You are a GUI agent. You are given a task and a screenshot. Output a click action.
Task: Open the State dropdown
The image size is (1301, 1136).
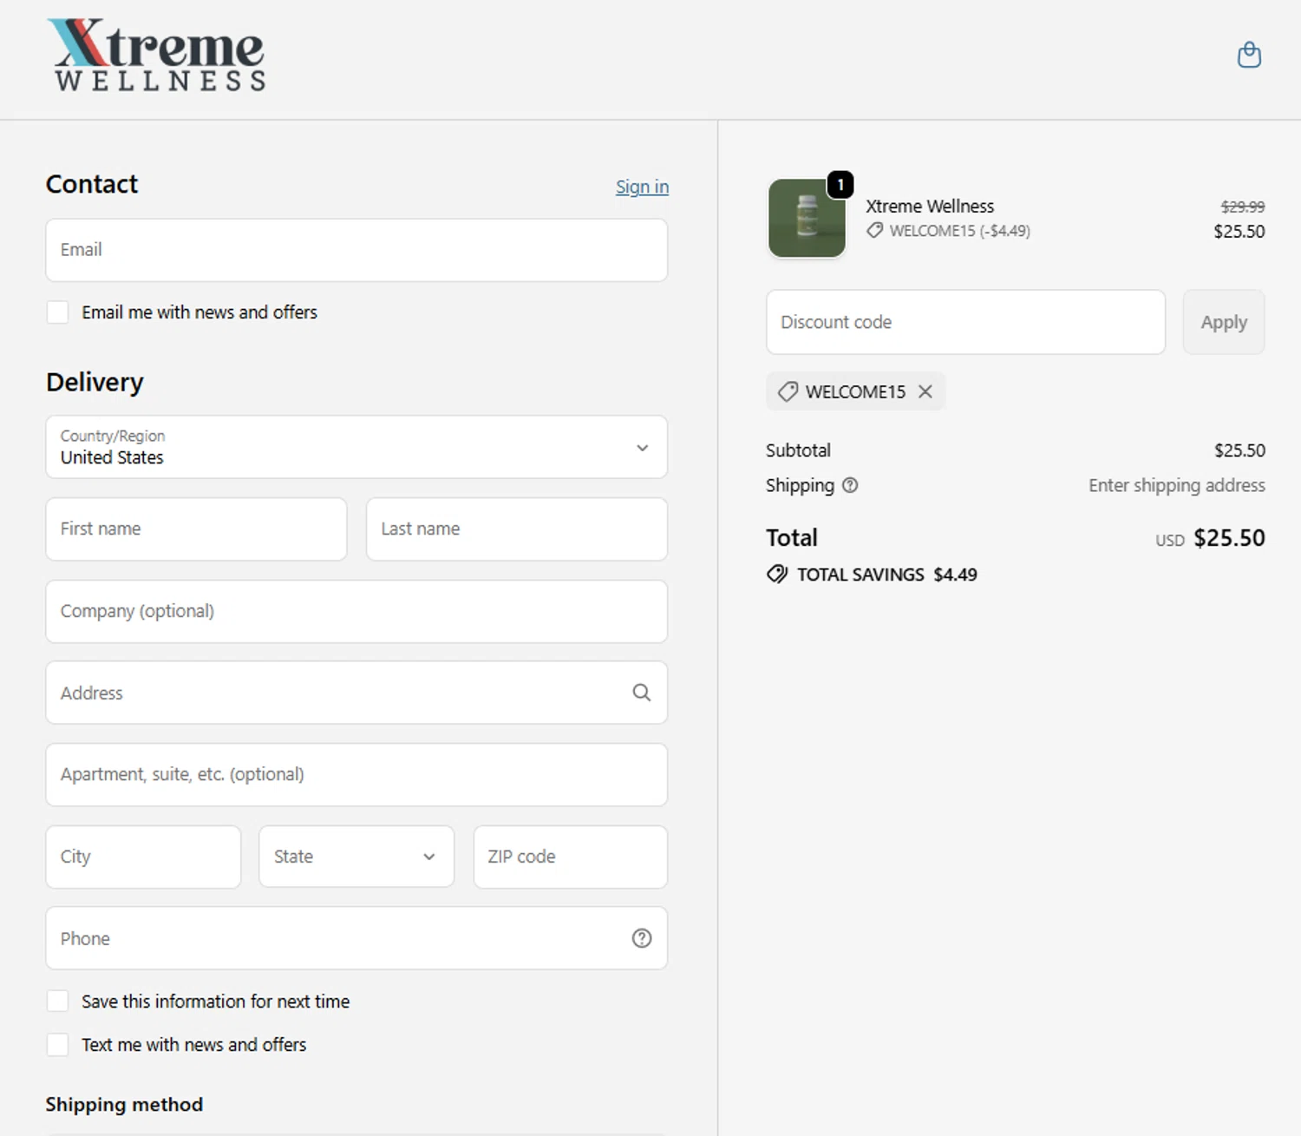(356, 857)
